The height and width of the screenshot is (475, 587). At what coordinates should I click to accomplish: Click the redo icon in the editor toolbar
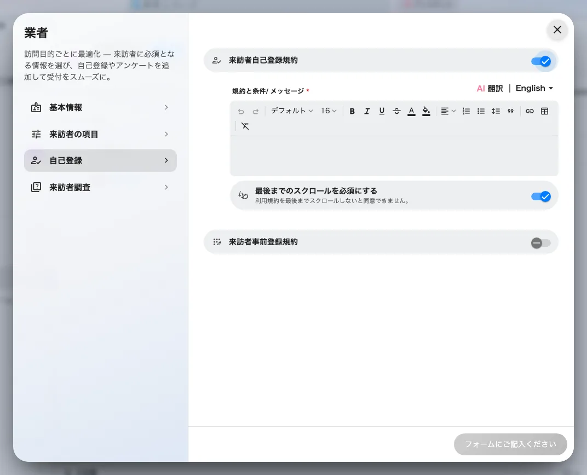(x=256, y=111)
